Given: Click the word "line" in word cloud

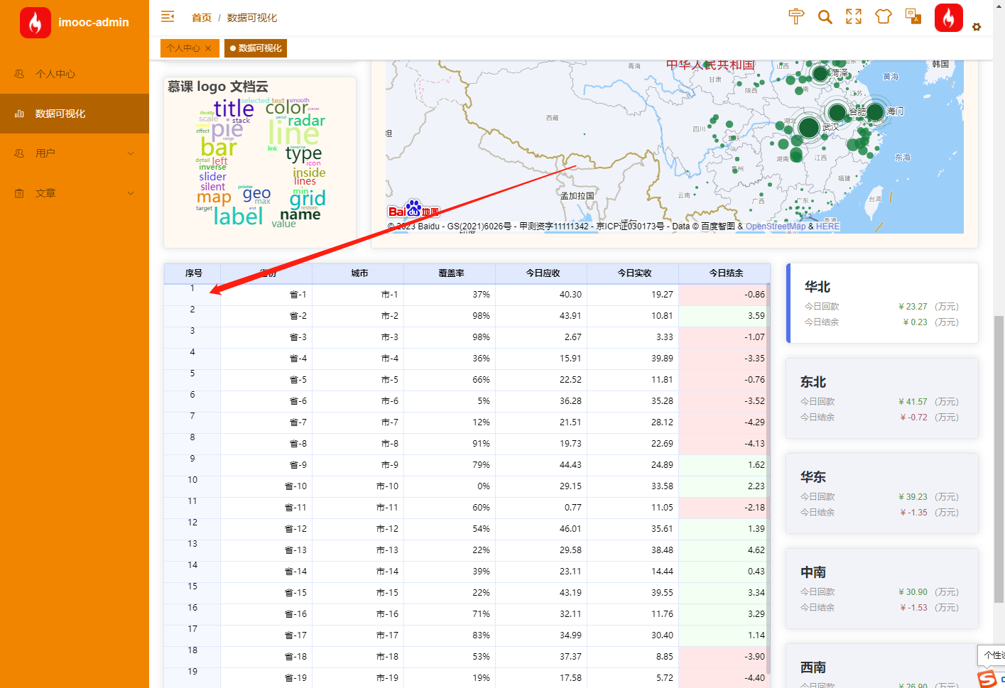Looking at the screenshot, I should point(293,133).
